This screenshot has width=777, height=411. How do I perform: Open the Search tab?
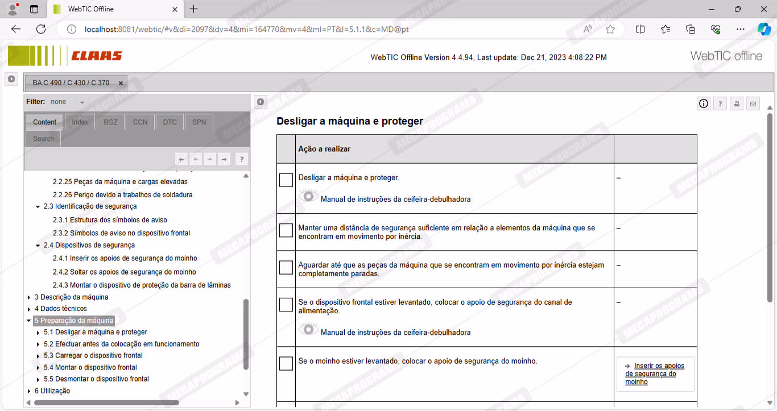(x=43, y=139)
